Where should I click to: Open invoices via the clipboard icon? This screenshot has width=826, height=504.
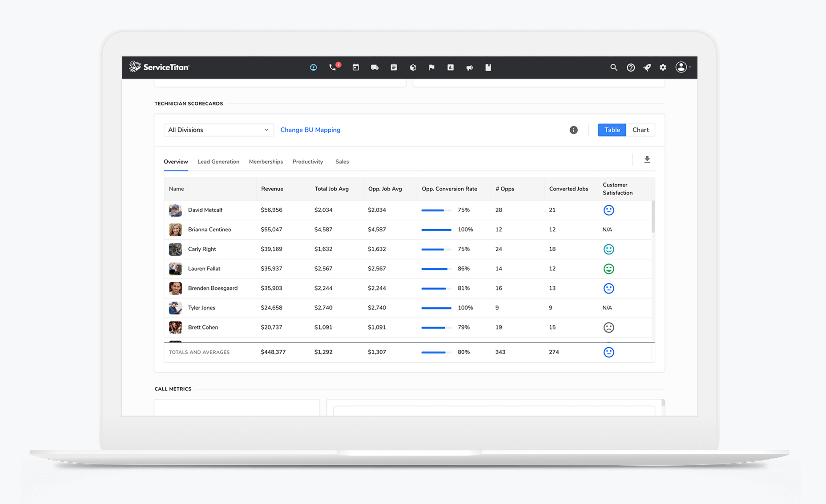[394, 67]
